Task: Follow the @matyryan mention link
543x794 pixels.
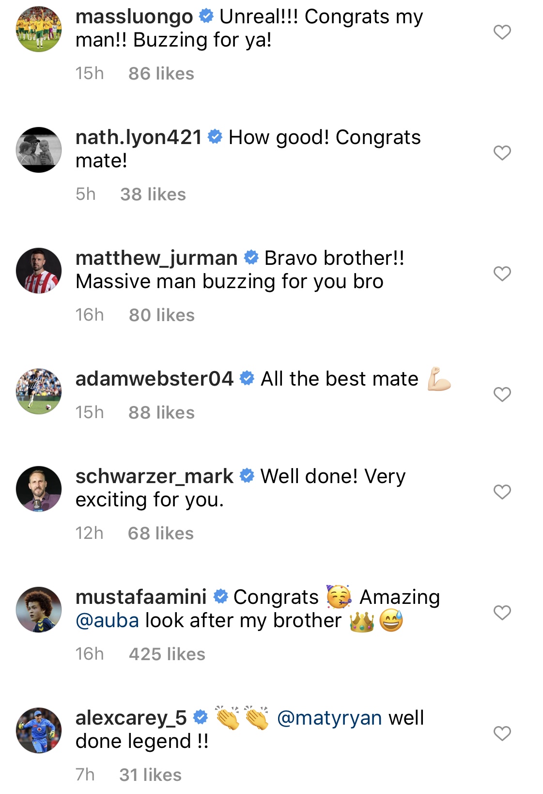Action: (x=329, y=718)
